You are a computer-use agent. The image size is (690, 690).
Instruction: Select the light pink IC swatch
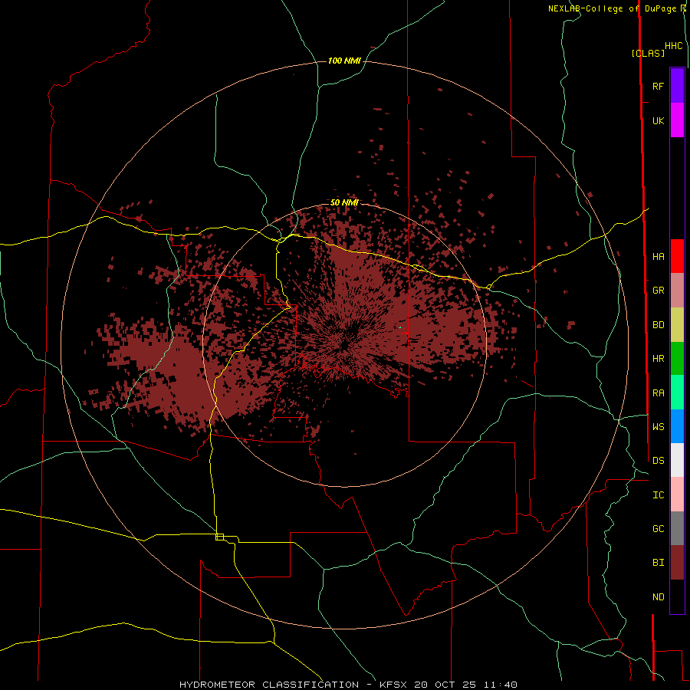(x=677, y=495)
